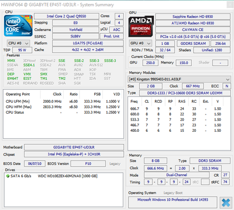The height and width of the screenshot is (210, 234).
Task: Click the CAYMAN CE GPU codename
Action: (192, 30)
